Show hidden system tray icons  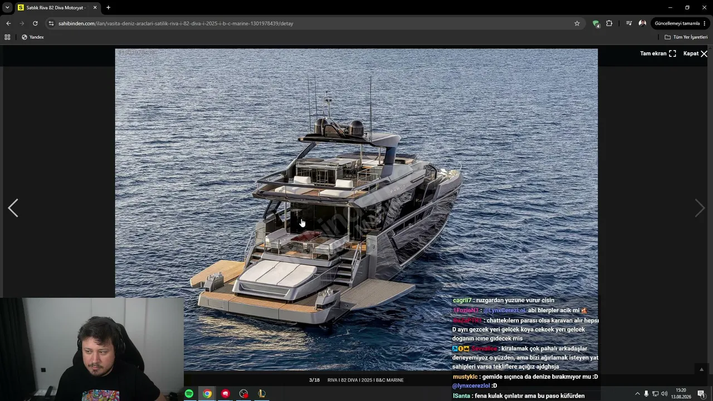pyautogui.click(x=637, y=394)
